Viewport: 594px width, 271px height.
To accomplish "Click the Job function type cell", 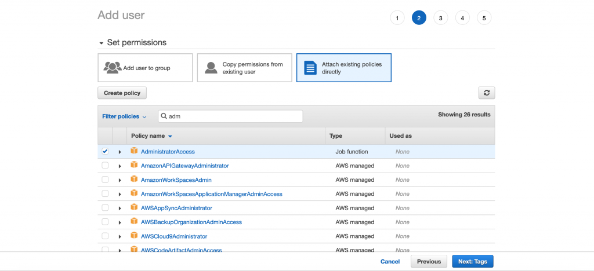I will (x=352, y=152).
